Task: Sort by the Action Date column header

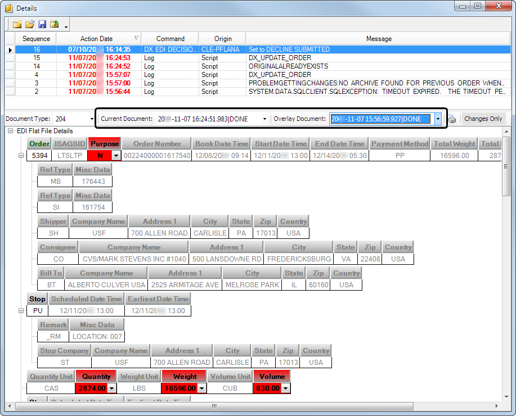Action: click(96, 39)
